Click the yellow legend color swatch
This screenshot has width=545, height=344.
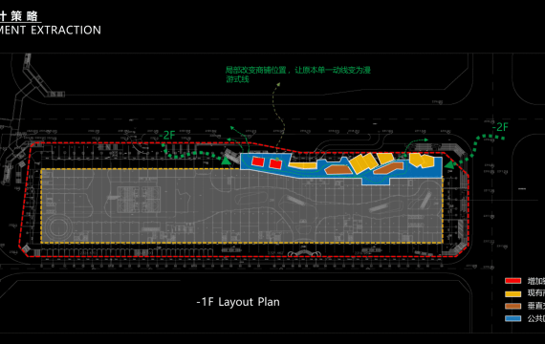click(x=513, y=294)
